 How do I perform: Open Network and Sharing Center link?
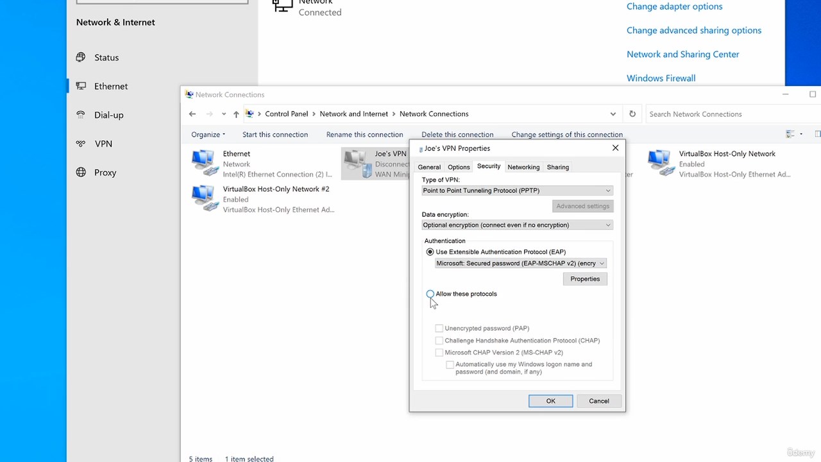[x=682, y=55]
